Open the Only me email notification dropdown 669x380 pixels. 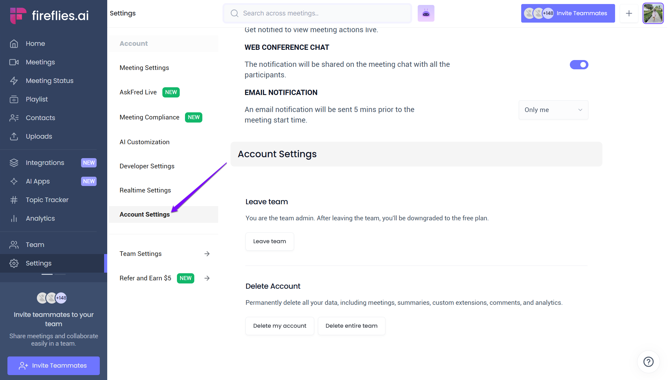[x=553, y=110]
